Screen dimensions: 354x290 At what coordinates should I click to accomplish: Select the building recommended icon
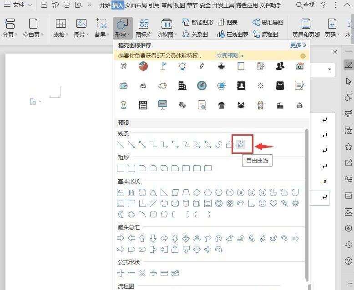tap(182, 86)
